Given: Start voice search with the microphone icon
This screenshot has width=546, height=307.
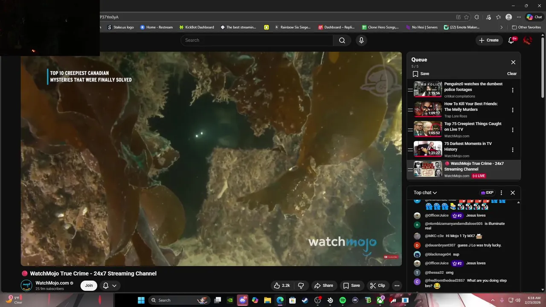Looking at the screenshot, I should [361, 40].
